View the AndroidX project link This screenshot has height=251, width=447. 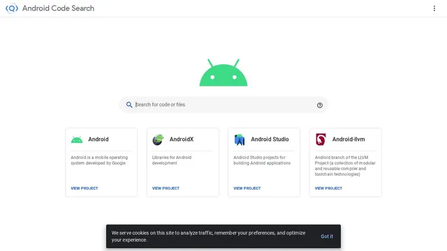(166, 188)
